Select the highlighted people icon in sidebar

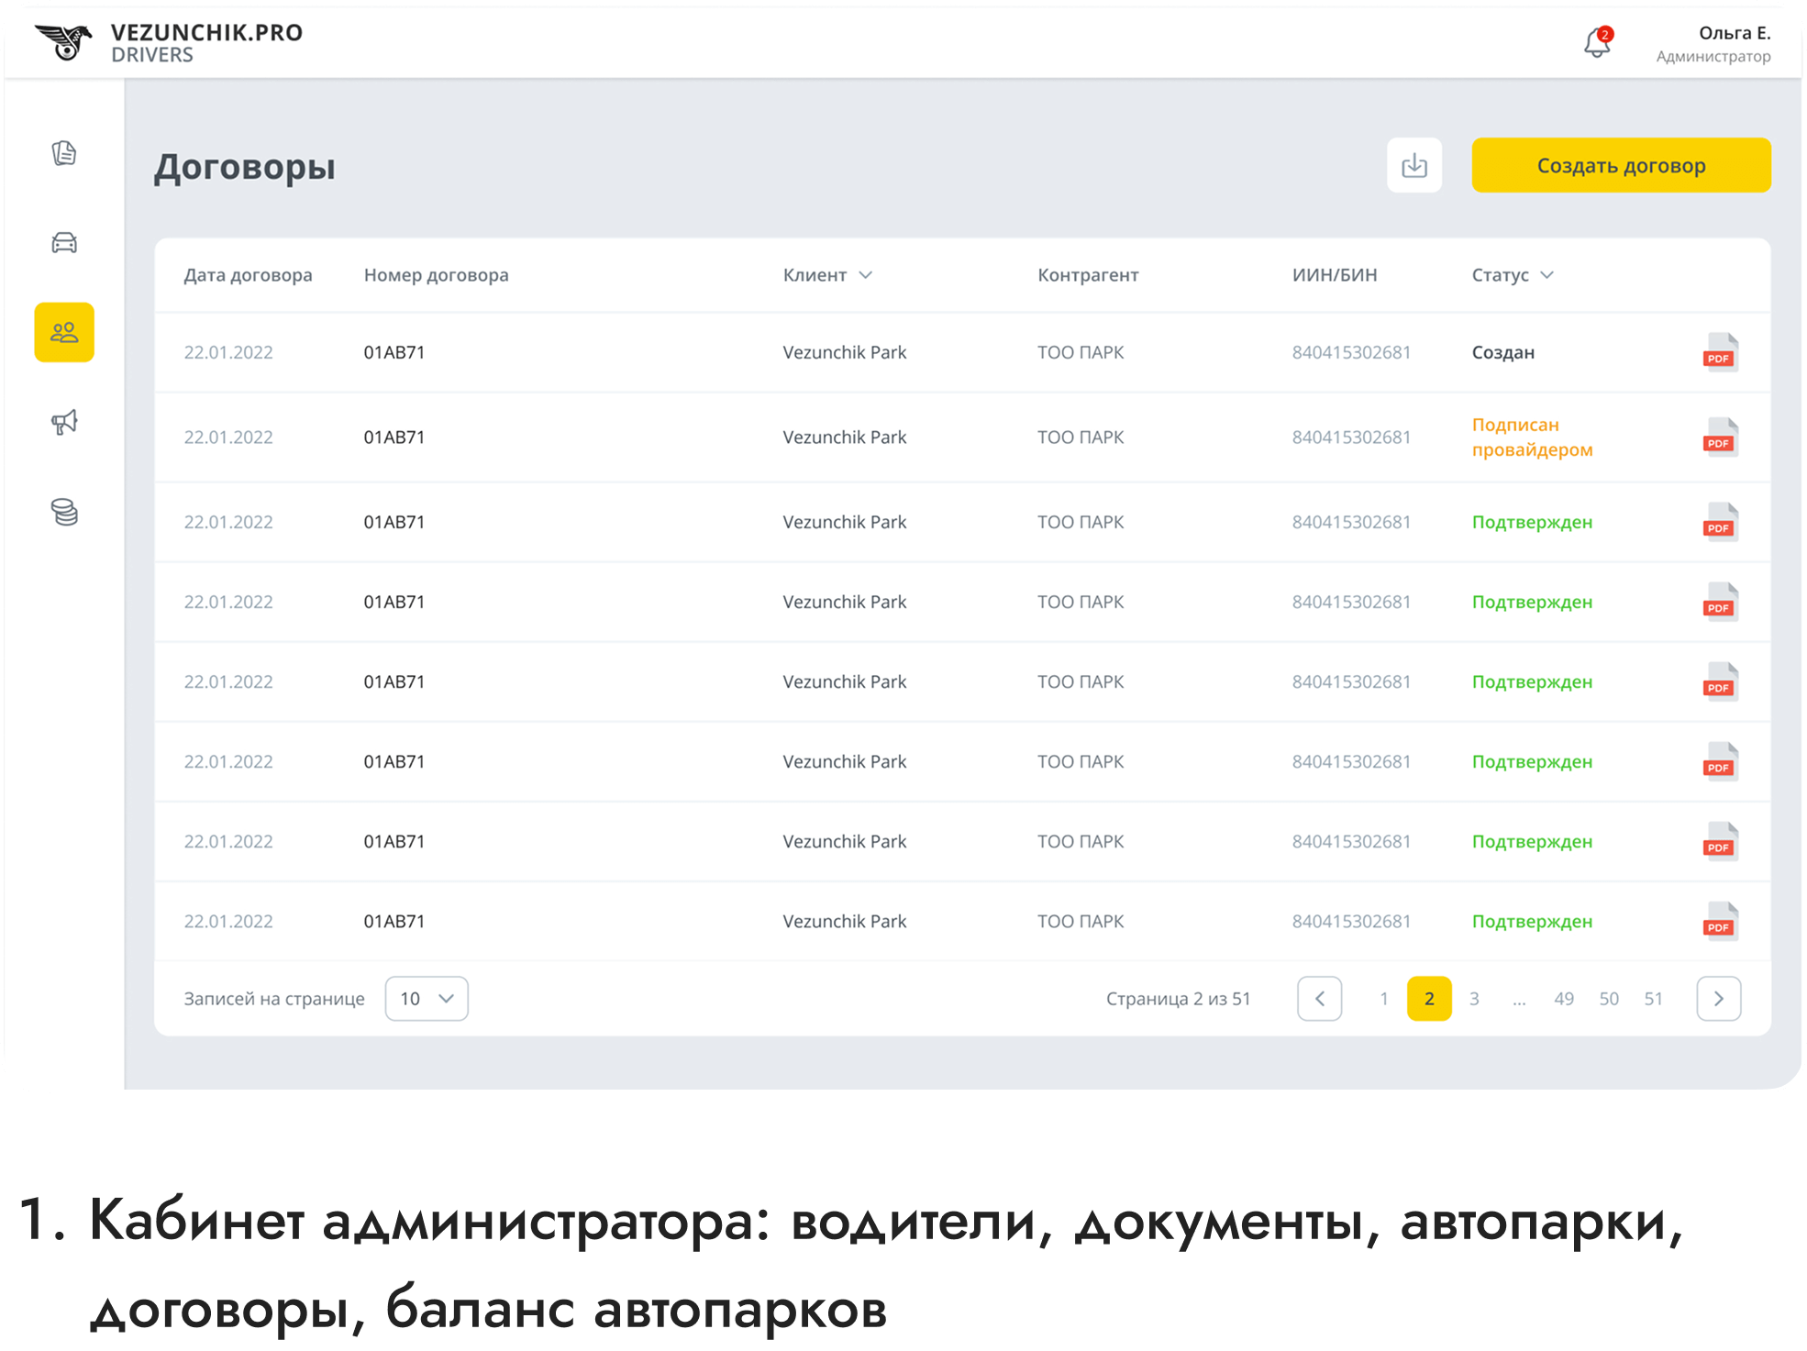click(64, 332)
